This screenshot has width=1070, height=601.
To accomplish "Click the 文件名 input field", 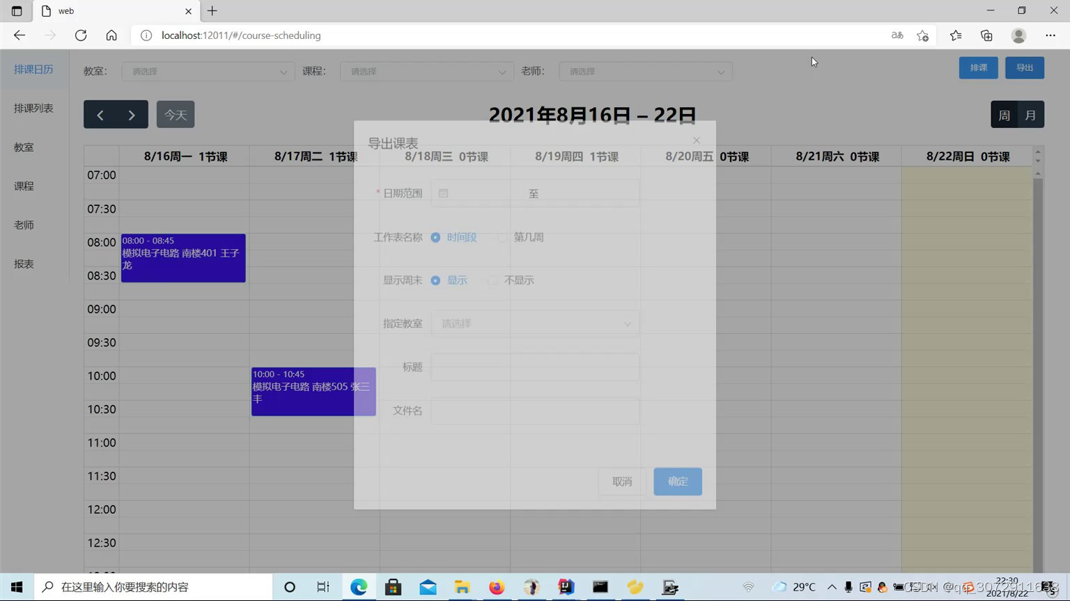I will point(535,411).
